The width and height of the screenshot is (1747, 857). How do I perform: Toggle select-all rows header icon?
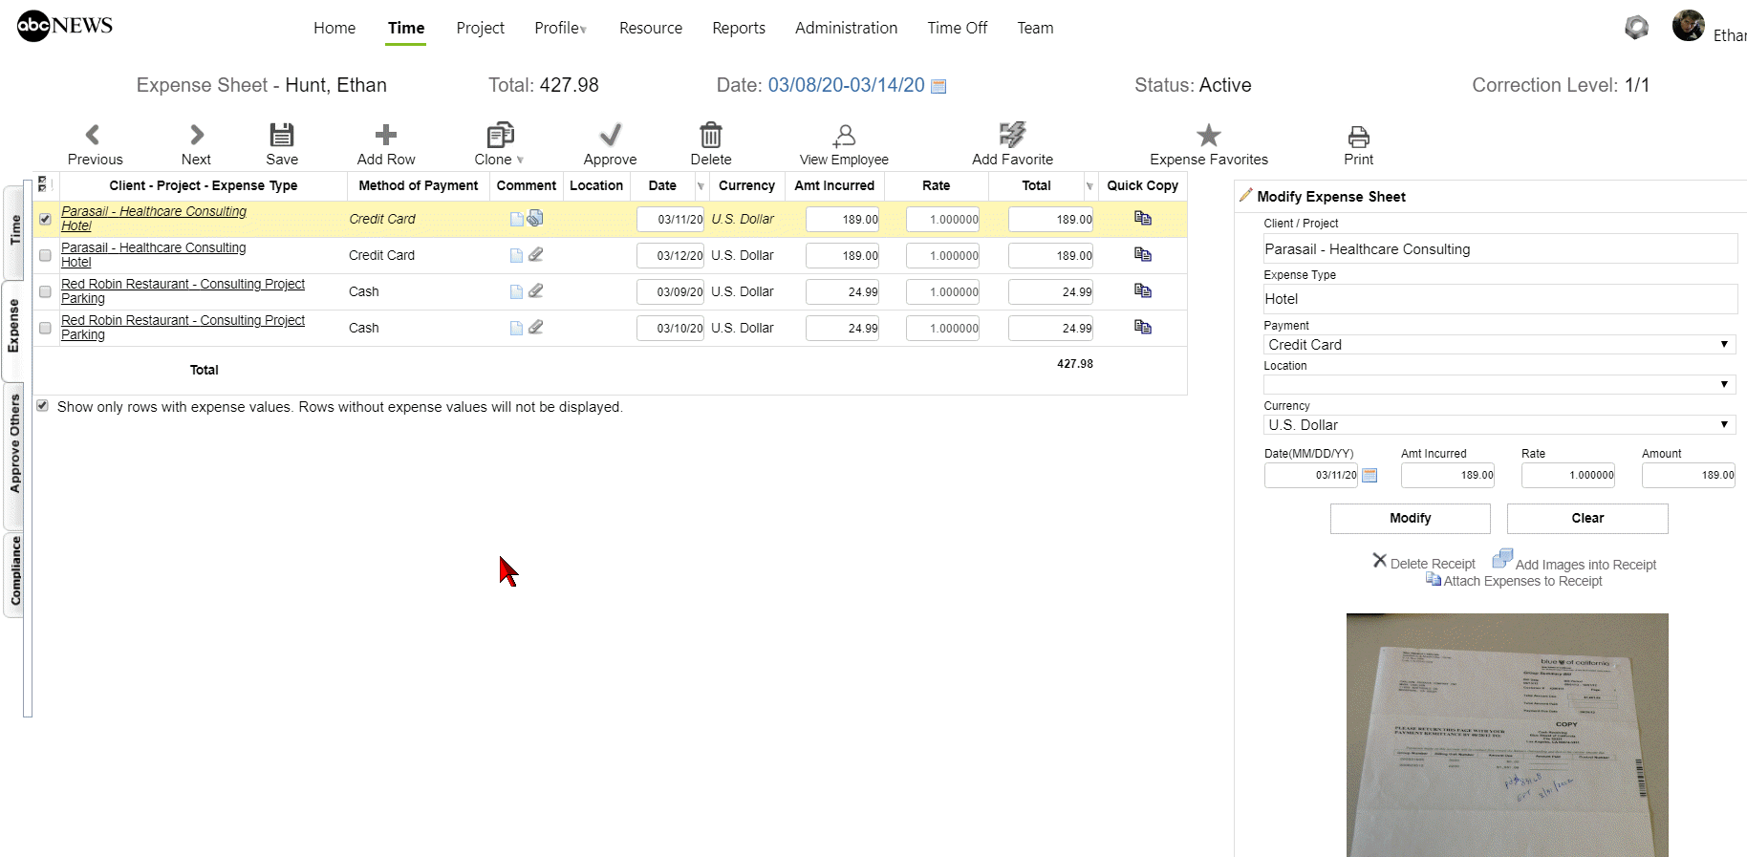point(43,184)
